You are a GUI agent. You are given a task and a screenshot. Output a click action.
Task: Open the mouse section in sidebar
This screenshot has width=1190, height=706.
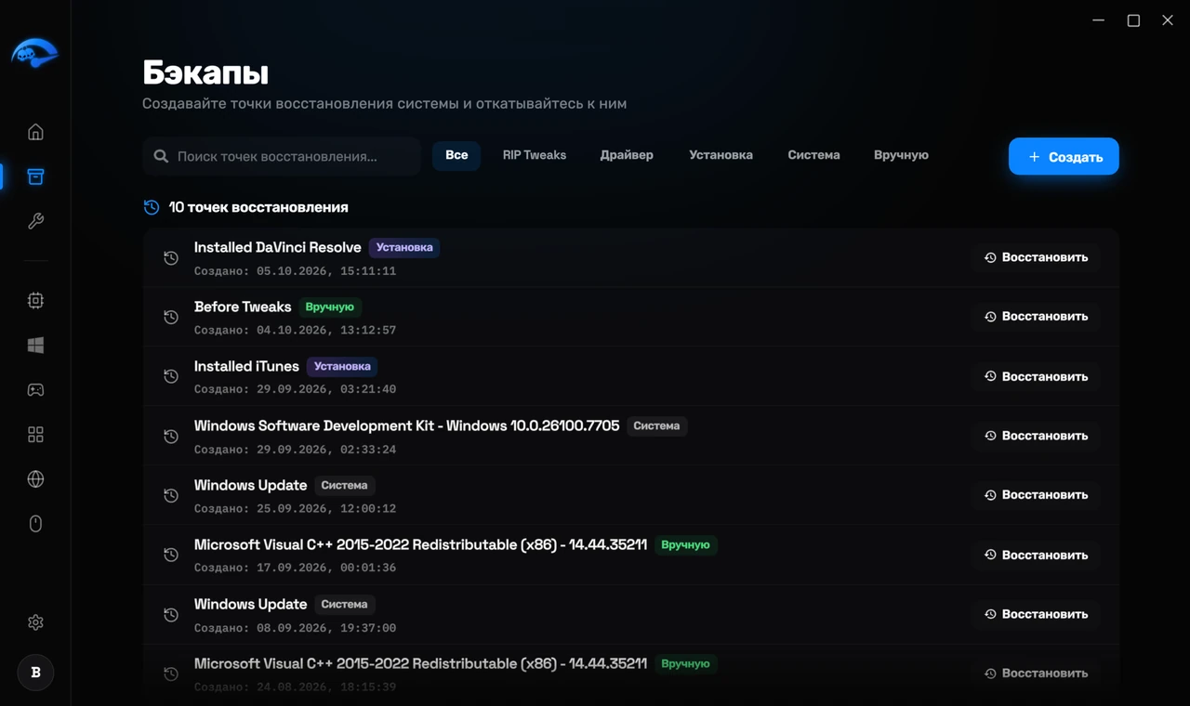pos(35,524)
